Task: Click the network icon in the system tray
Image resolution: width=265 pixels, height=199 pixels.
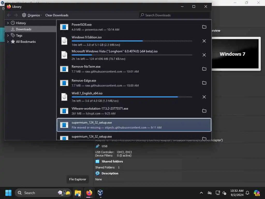Action: point(218,193)
